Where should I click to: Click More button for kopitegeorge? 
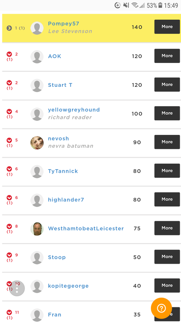point(167,285)
